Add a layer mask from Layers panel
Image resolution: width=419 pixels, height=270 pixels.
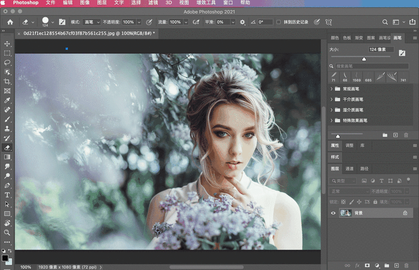coord(367,265)
